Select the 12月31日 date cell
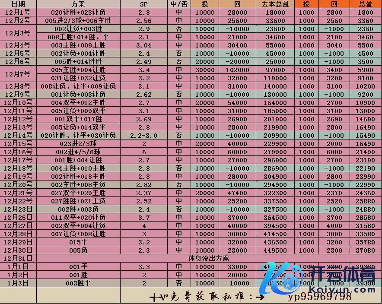This screenshot has height=304, width=382. click(x=18, y=258)
